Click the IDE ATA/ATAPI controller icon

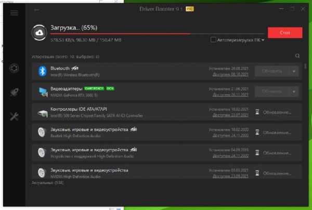tap(43, 113)
